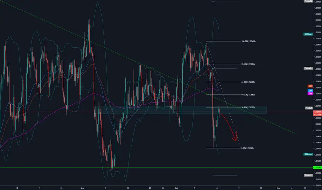The image size is (322, 190).
Task: Select the 61.80%(1.32788) Fibonacci level label
Action: 248,82
